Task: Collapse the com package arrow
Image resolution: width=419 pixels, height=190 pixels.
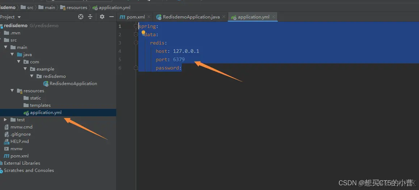Action: click(x=19, y=62)
